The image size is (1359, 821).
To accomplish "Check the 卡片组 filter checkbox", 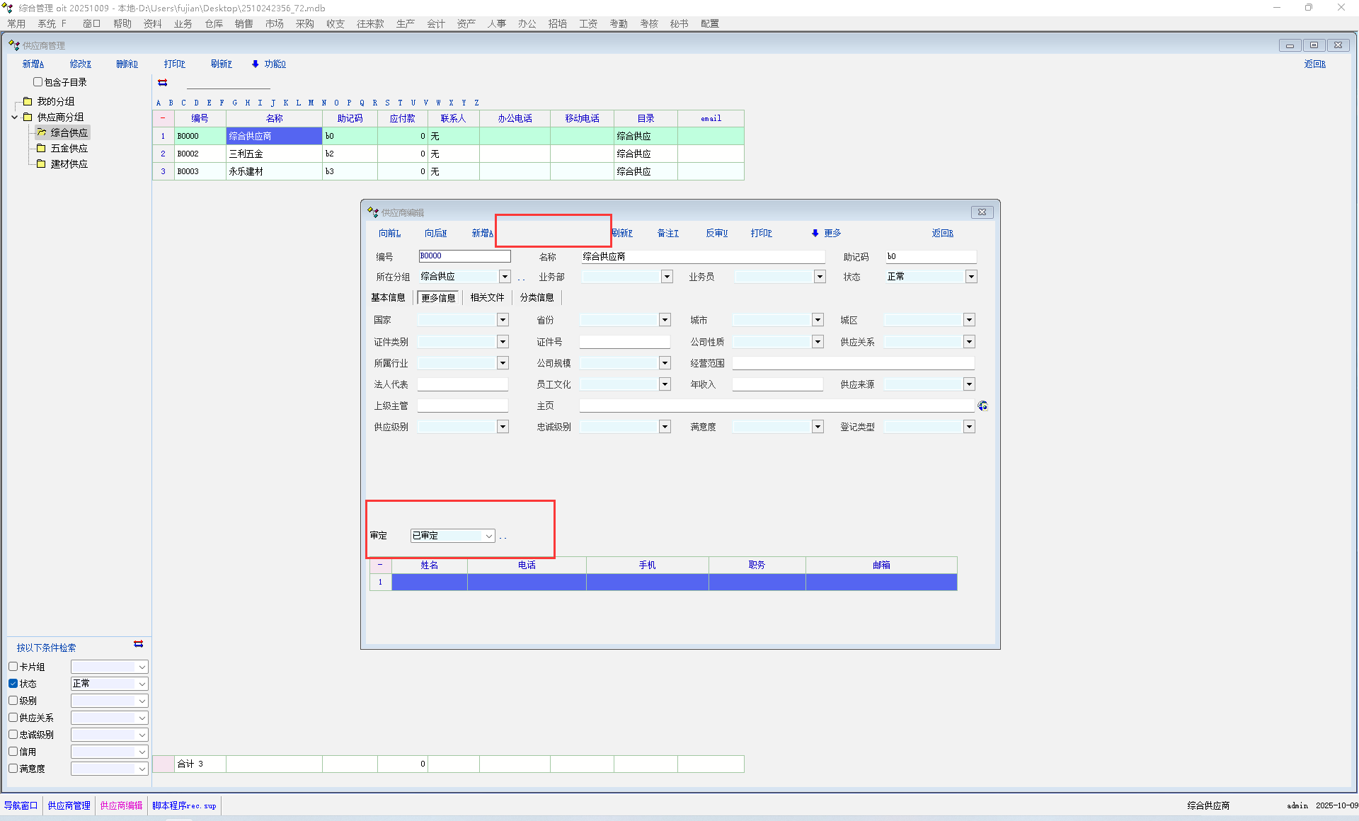I will coord(13,667).
